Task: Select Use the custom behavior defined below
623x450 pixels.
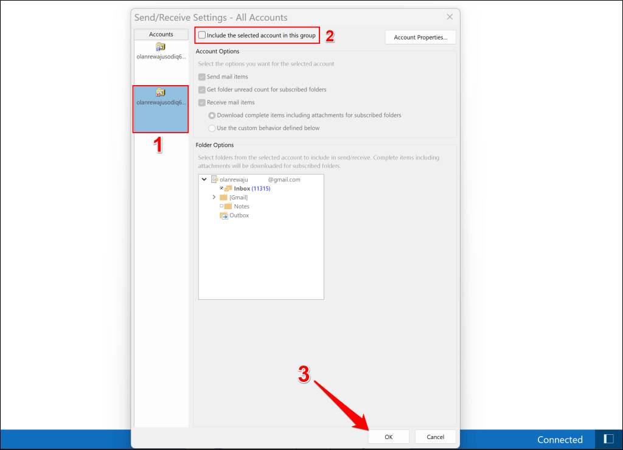Action: click(212, 128)
